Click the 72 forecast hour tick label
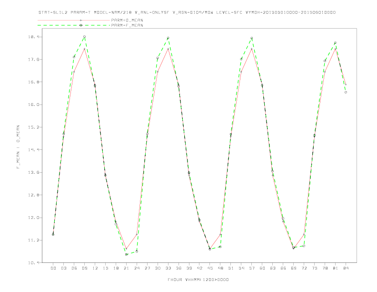Screen dimensions: 377x292 click(x=304, y=268)
